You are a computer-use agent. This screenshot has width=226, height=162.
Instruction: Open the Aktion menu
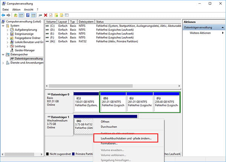click(16, 9)
